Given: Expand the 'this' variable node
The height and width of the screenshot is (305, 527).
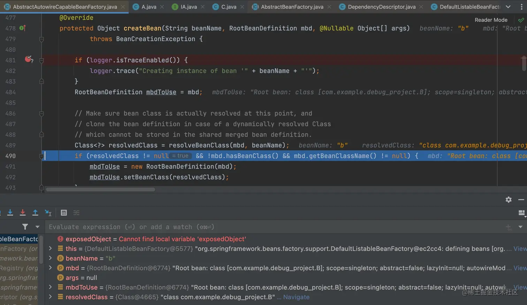Looking at the screenshot, I should coord(50,249).
